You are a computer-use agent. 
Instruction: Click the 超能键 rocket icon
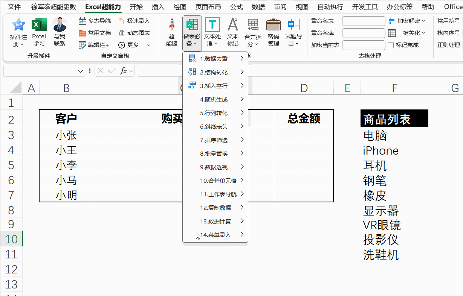[x=172, y=24]
